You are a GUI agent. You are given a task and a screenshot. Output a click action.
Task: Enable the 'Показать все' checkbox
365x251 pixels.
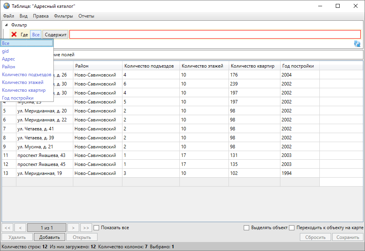pos(96,228)
